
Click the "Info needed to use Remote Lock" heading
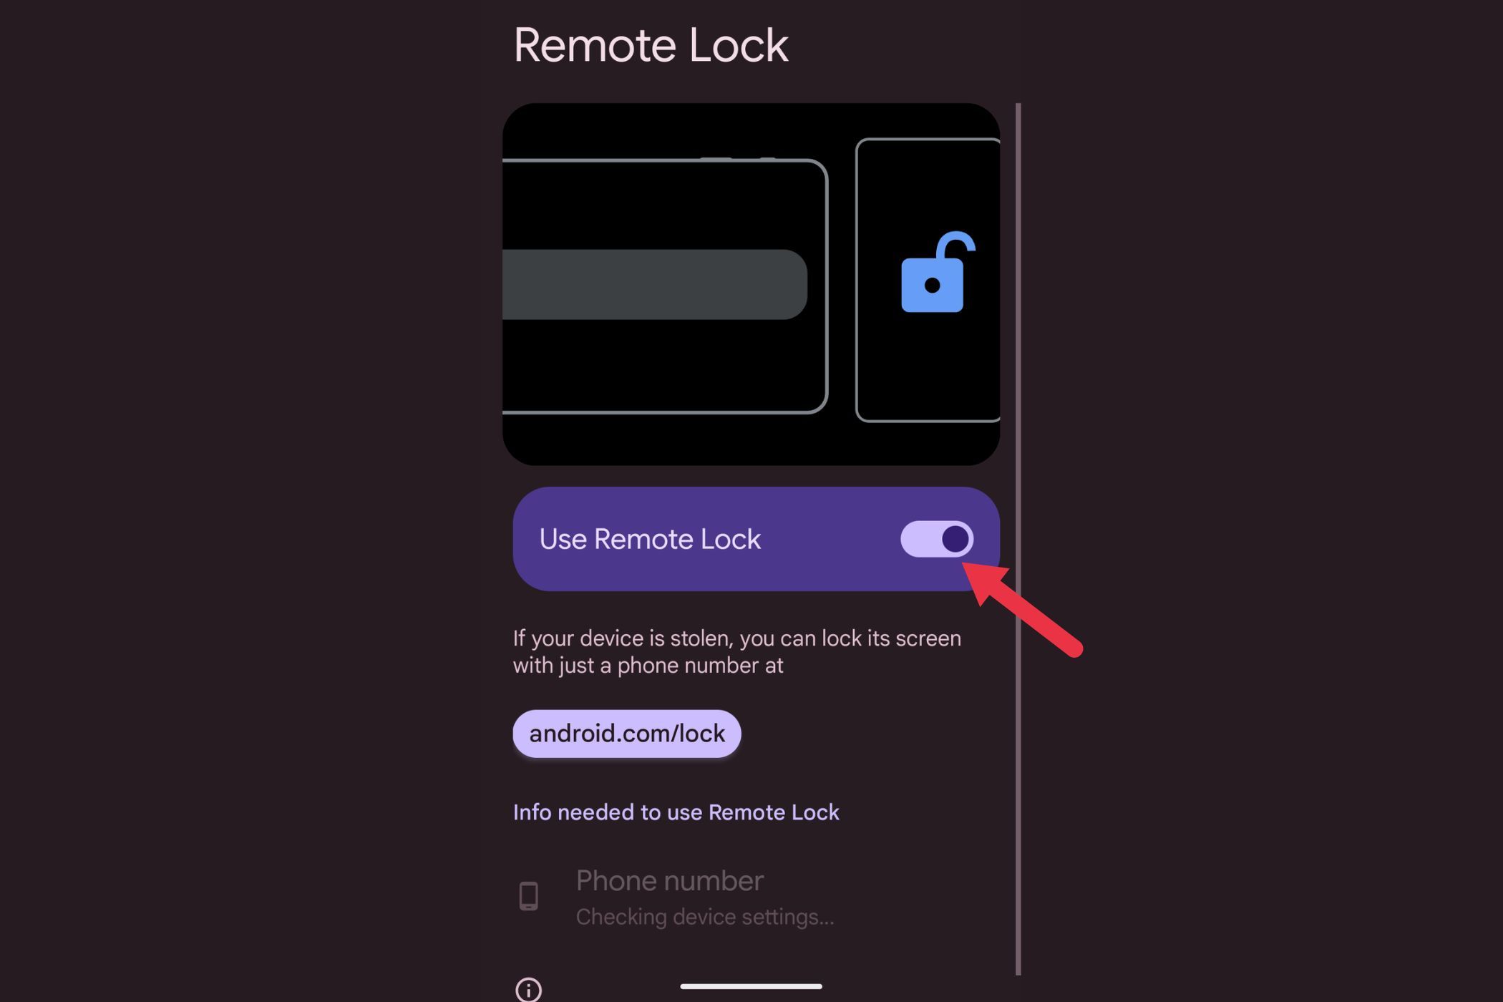[x=676, y=812]
